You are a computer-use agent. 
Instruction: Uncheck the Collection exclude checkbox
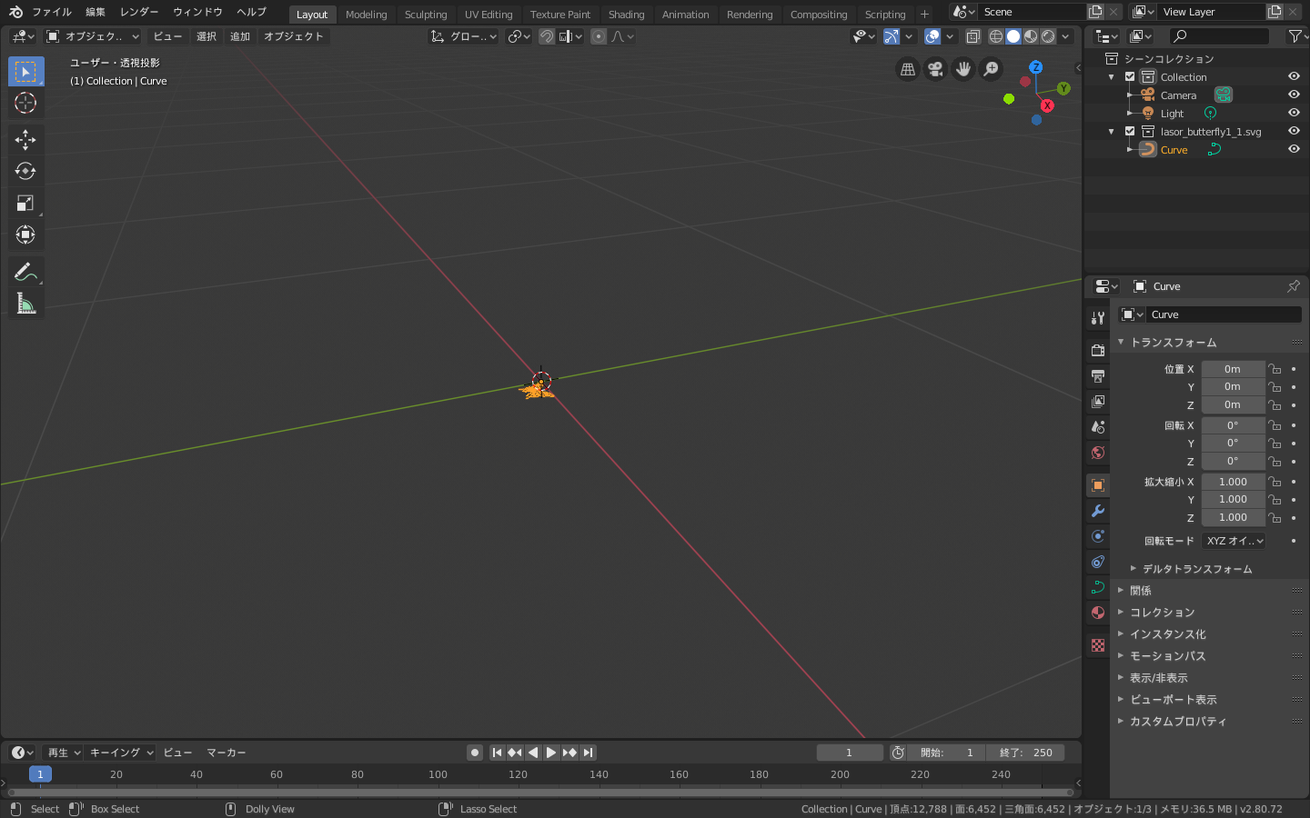coord(1130,76)
